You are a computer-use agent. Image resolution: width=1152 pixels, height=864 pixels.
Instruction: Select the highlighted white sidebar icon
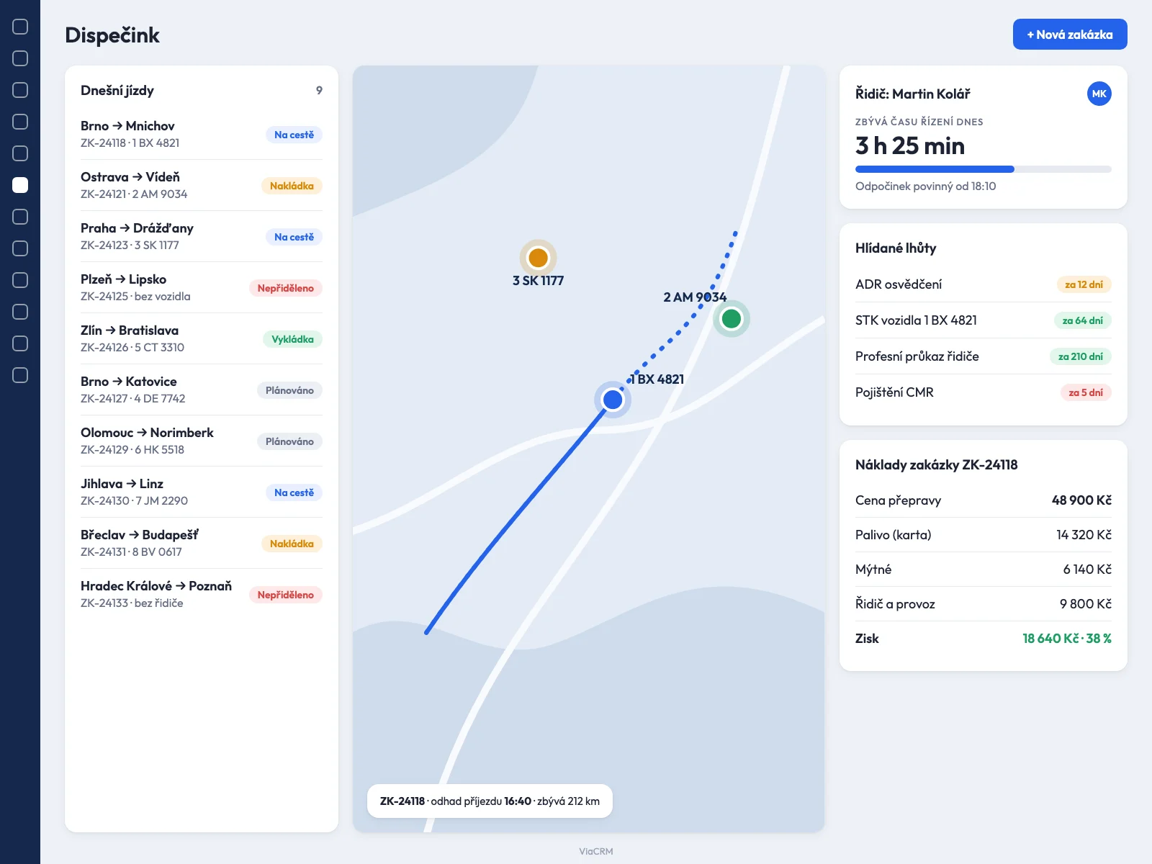(x=20, y=185)
